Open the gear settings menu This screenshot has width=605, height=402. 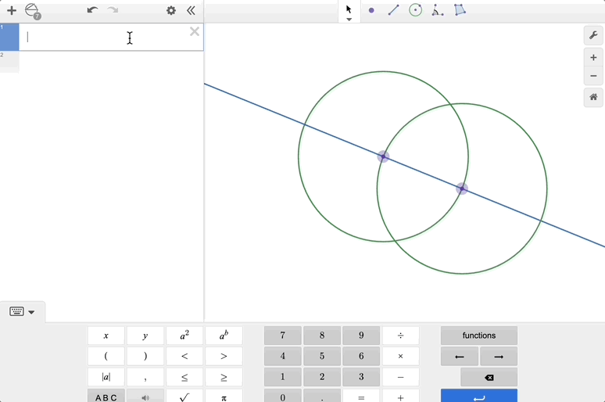click(x=171, y=11)
